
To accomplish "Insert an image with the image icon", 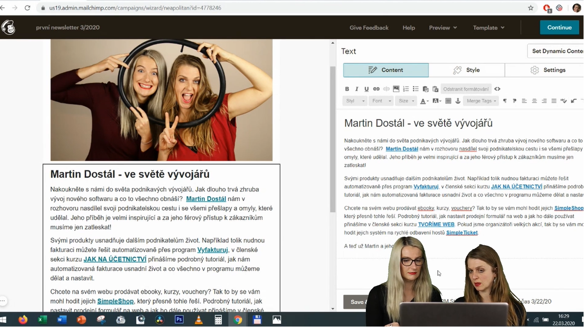I will point(396,89).
